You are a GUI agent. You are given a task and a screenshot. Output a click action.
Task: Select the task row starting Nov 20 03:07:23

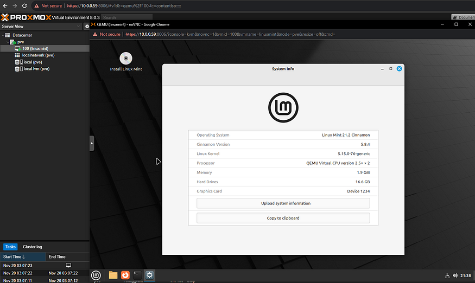click(x=45, y=265)
